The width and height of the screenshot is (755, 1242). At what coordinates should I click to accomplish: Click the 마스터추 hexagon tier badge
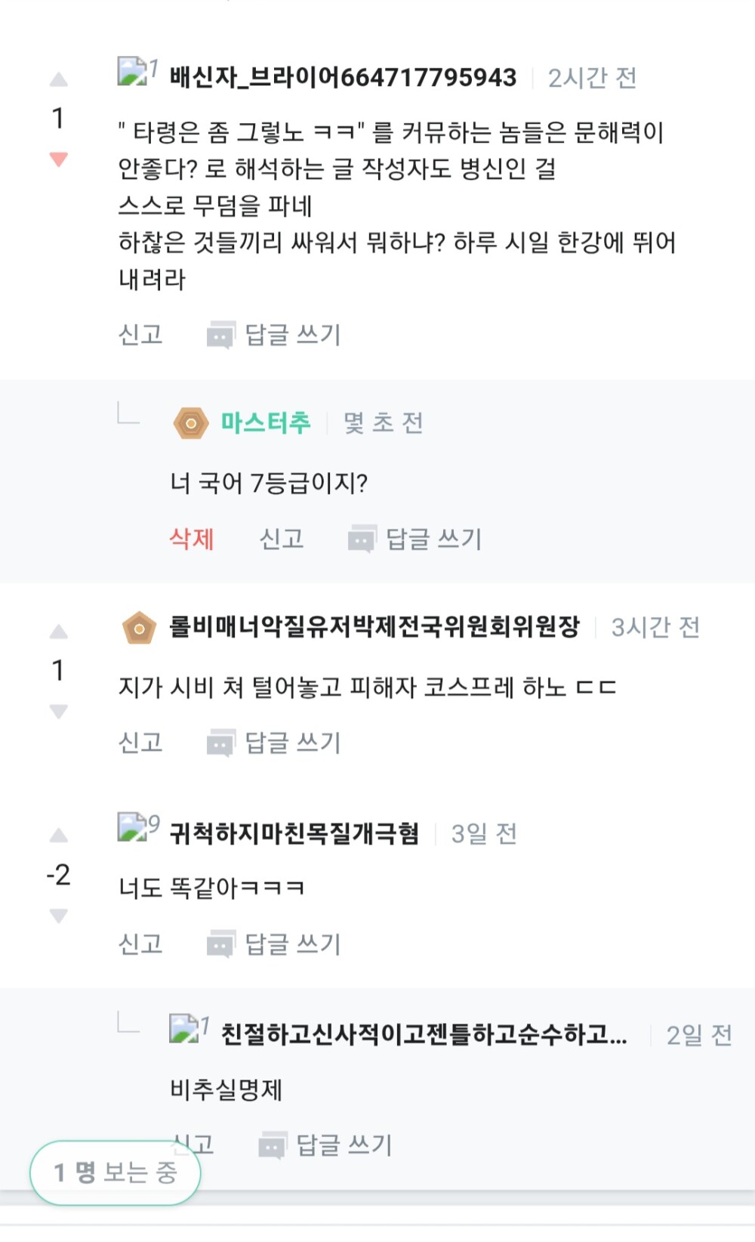pos(191,423)
